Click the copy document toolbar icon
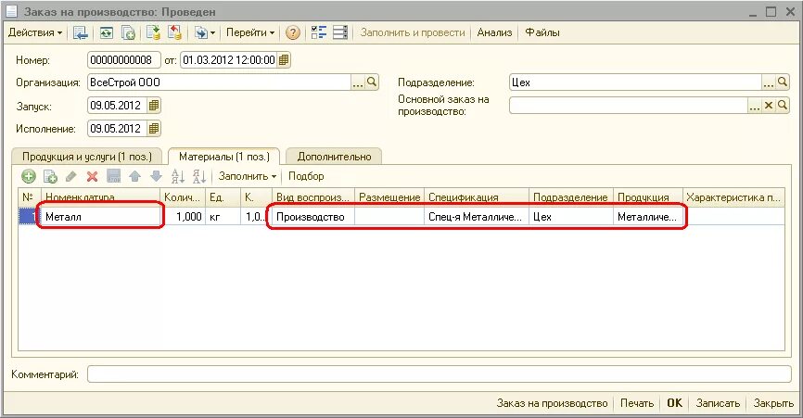Viewport: 803px width, 418px height. click(x=128, y=32)
